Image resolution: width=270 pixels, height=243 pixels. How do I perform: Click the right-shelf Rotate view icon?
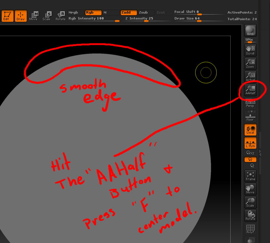pyautogui.click(x=250, y=216)
